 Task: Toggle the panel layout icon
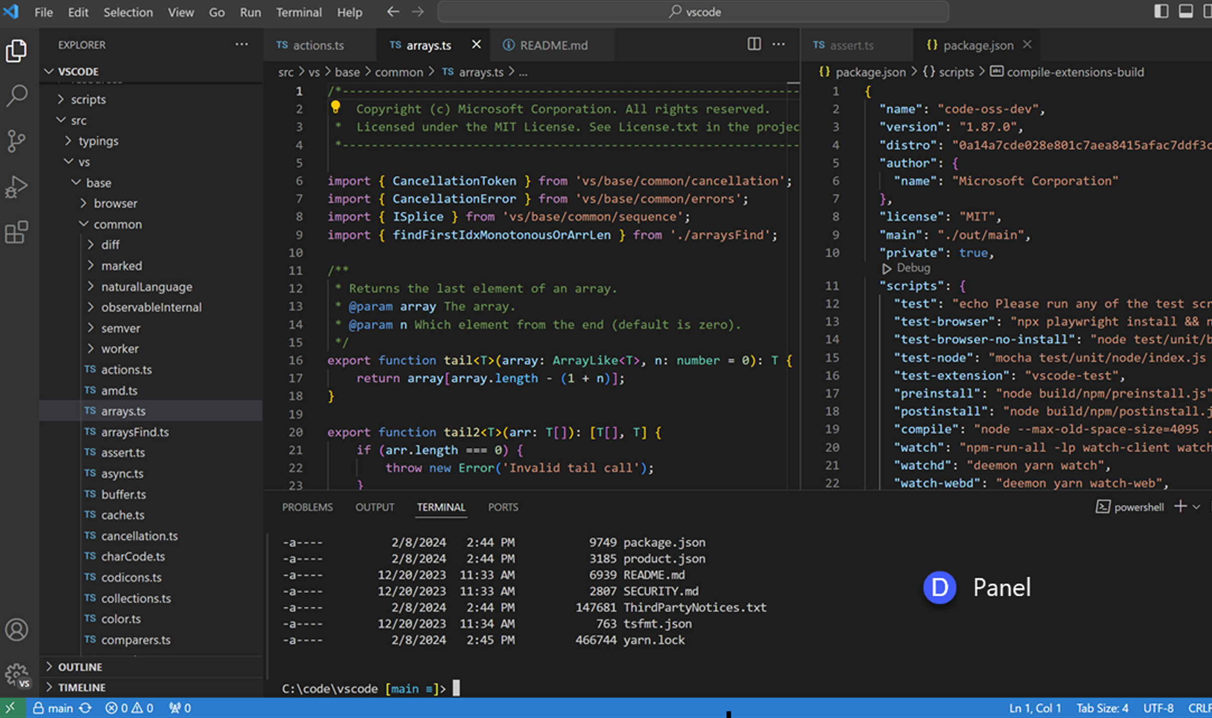point(1186,11)
